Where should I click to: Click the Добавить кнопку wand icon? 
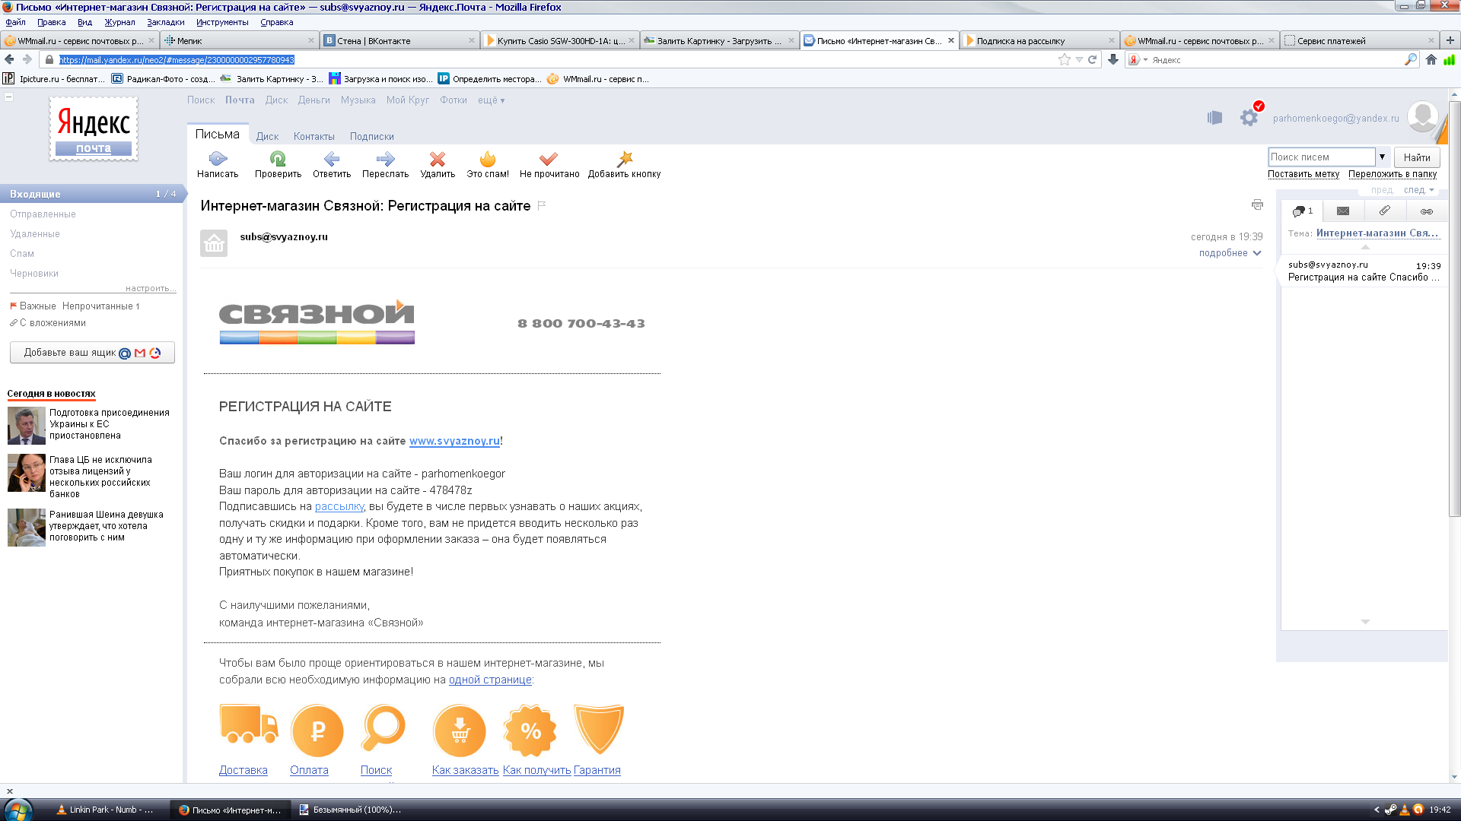pyautogui.click(x=625, y=159)
